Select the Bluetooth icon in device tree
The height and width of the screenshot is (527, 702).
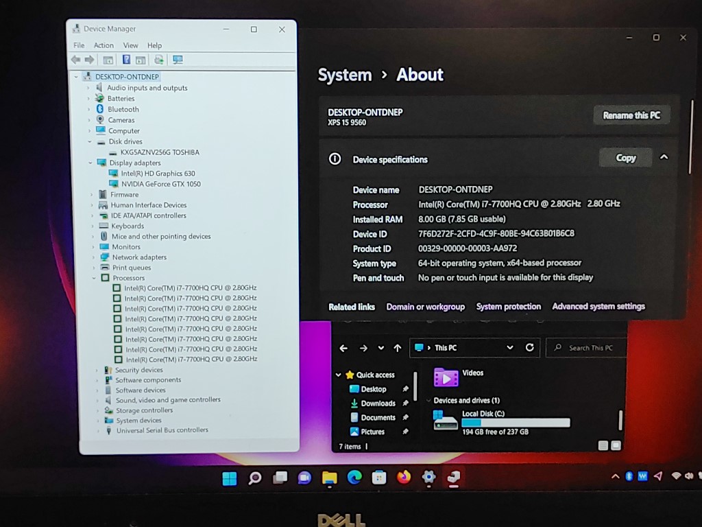coord(100,109)
